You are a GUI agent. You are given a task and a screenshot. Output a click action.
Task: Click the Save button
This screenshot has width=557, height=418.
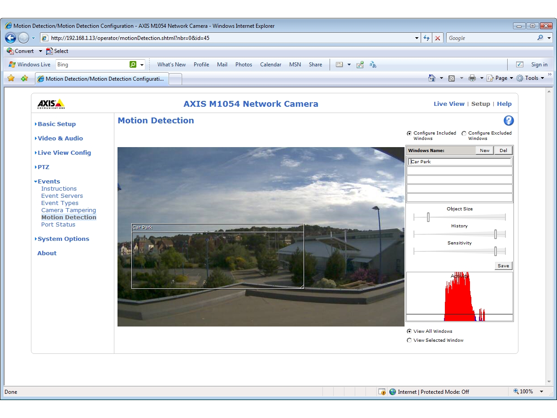[x=504, y=266]
